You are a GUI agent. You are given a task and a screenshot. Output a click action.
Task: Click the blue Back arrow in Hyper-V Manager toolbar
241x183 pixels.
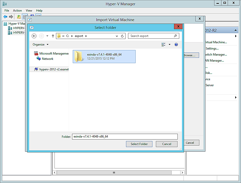(5, 17)
